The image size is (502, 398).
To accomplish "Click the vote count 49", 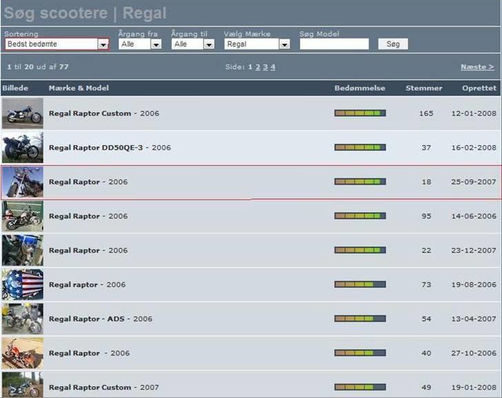I will [x=426, y=387].
